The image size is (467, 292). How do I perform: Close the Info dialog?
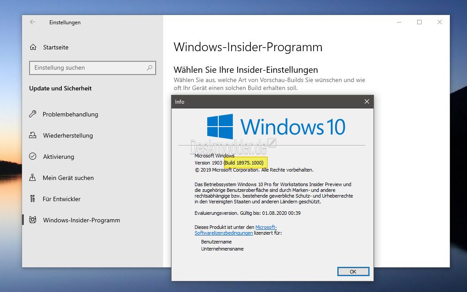[x=367, y=101]
